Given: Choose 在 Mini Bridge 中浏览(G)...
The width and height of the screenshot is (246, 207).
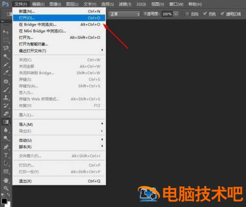Looking at the screenshot, I should coord(59,31).
